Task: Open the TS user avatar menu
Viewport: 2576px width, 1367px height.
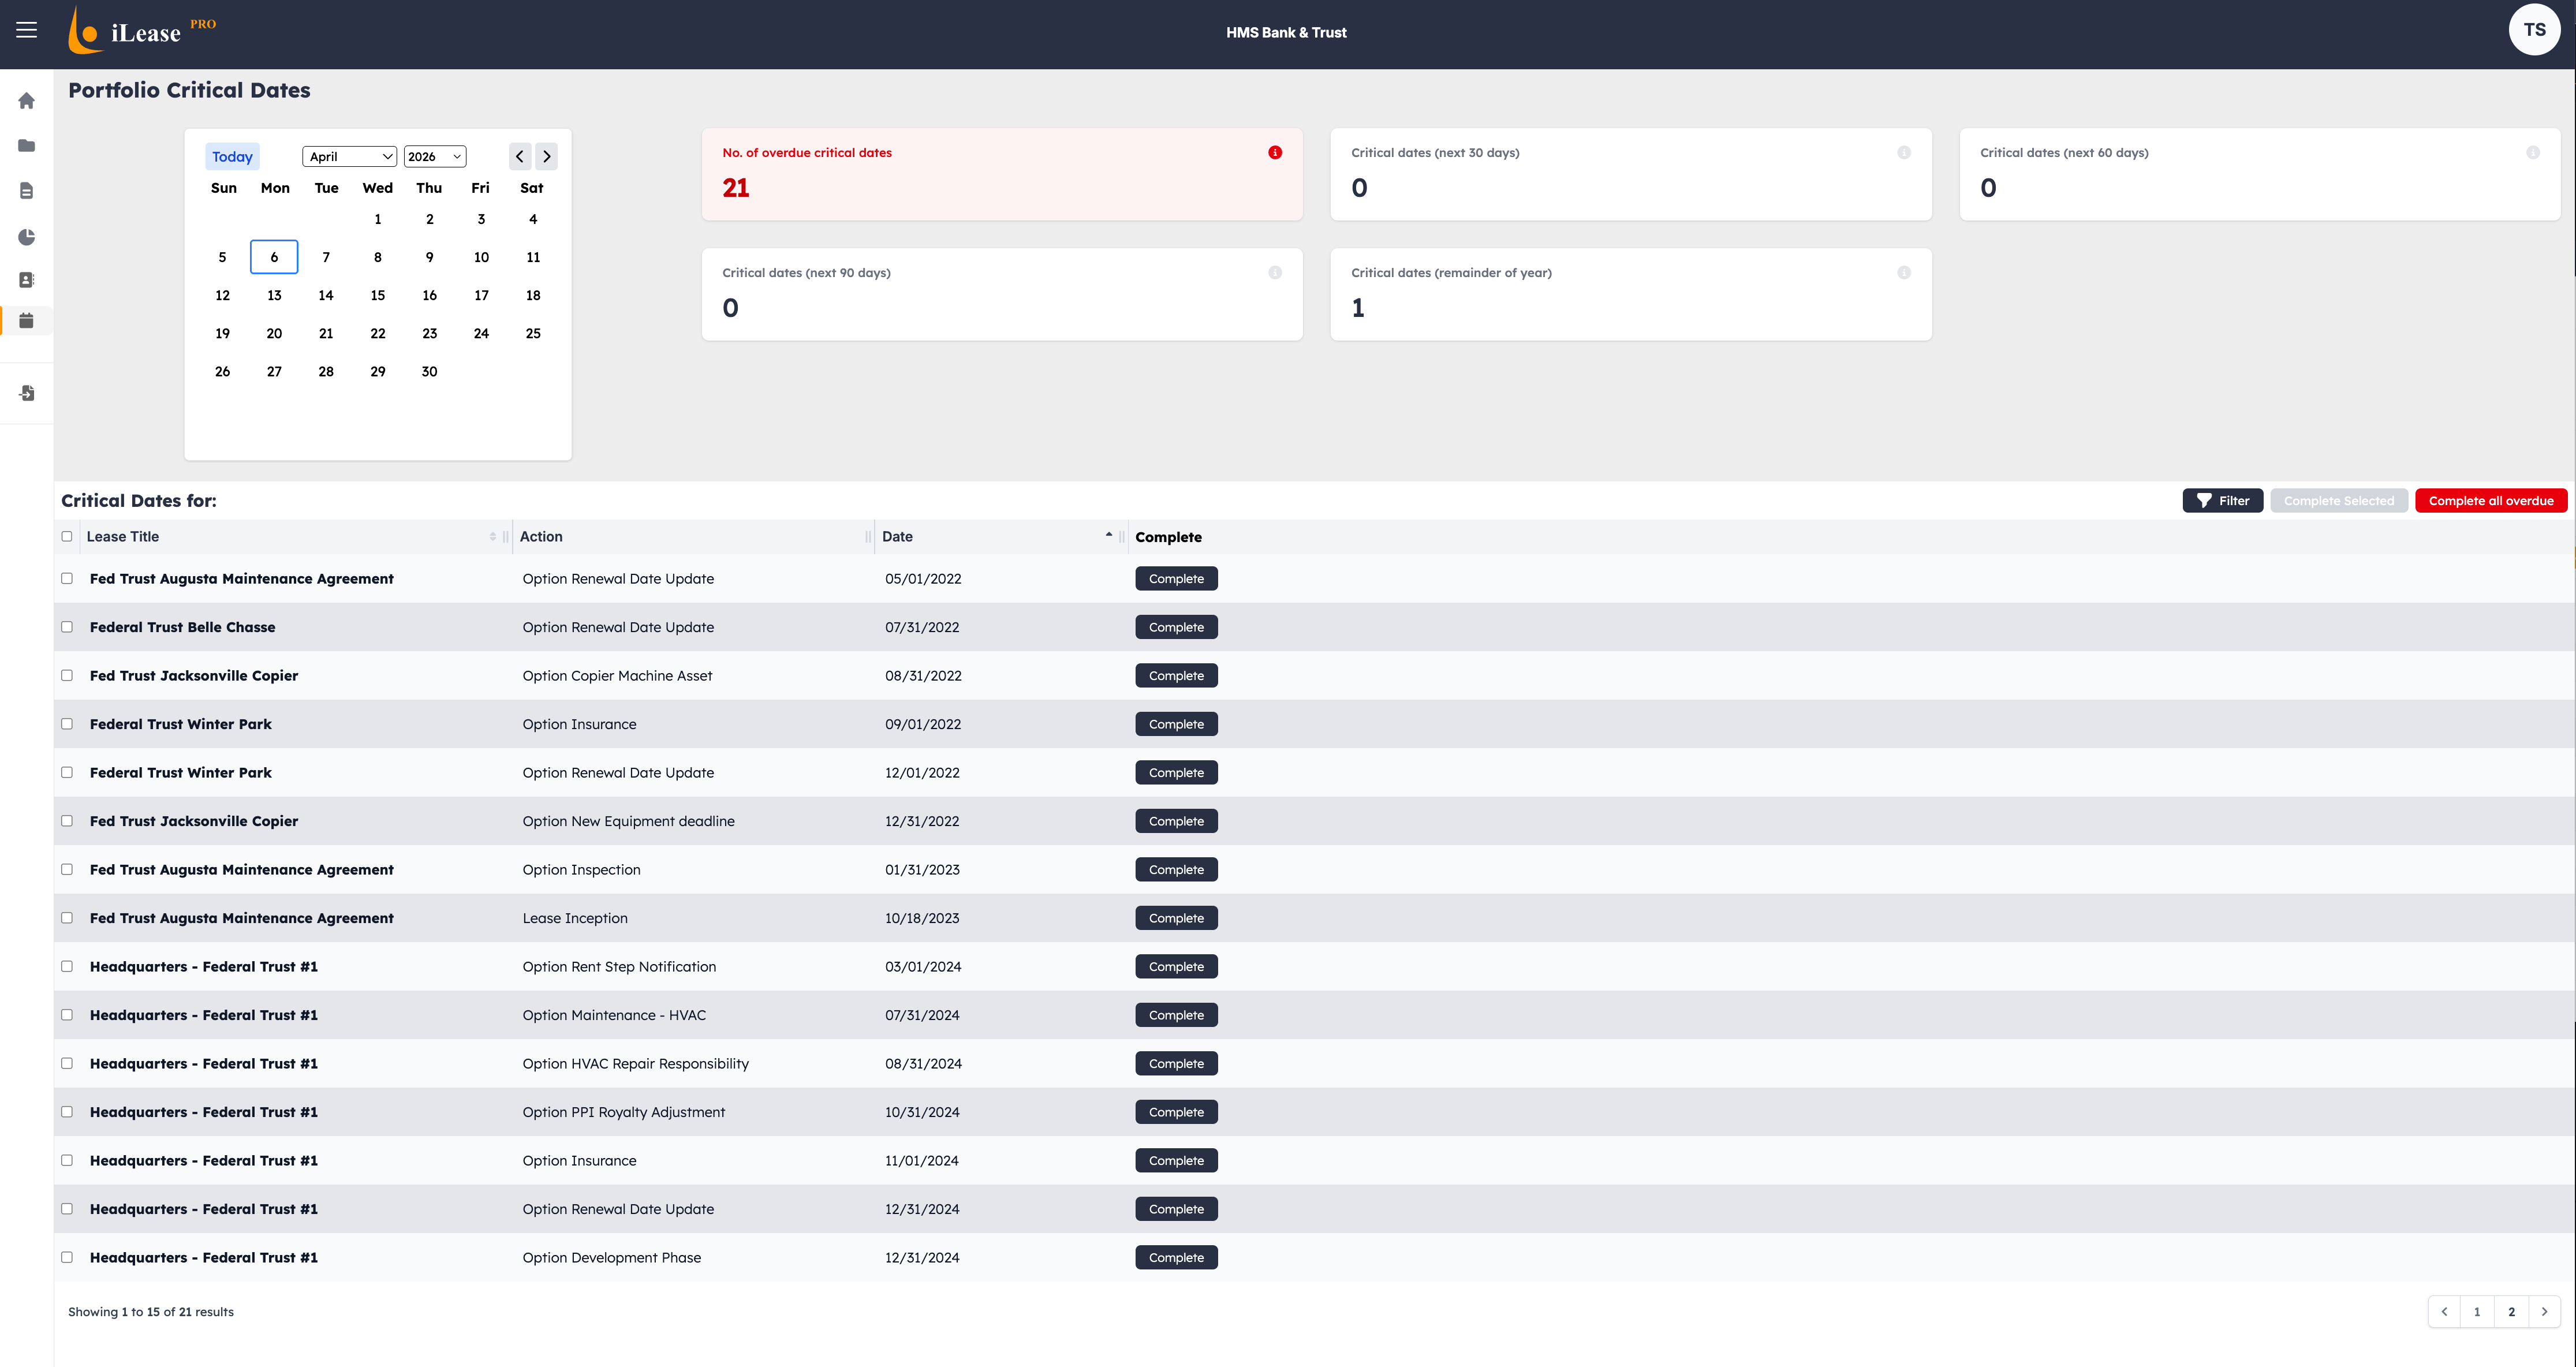Action: [x=2535, y=29]
